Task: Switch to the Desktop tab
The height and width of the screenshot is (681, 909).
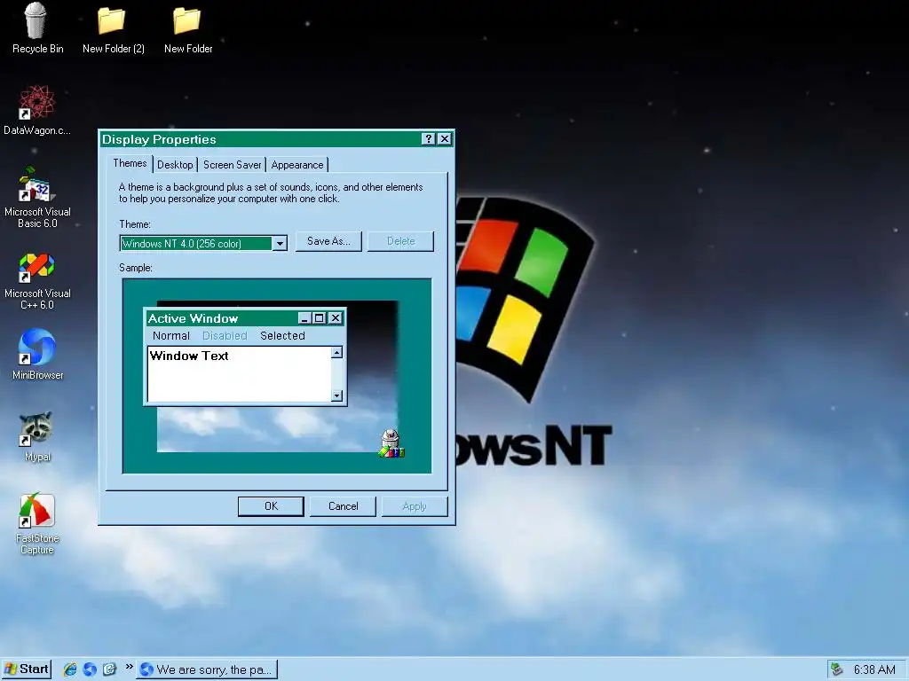Action: (175, 165)
